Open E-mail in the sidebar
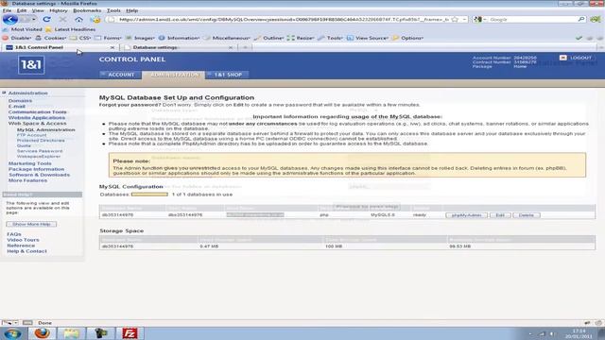The height and width of the screenshot is (340, 605). point(17,107)
